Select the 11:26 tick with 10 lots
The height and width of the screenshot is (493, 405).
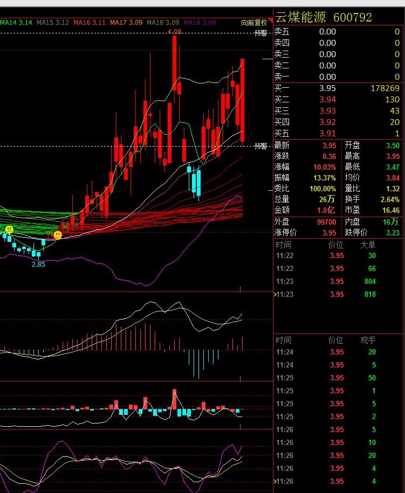(x=338, y=443)
